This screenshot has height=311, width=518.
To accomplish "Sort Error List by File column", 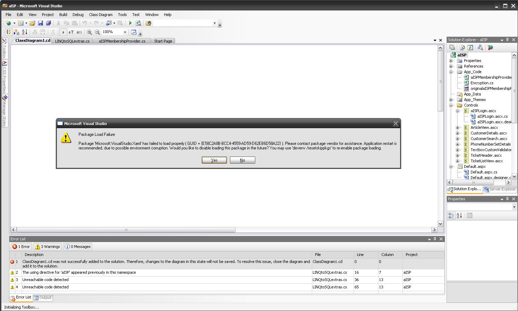I will 333,255.
